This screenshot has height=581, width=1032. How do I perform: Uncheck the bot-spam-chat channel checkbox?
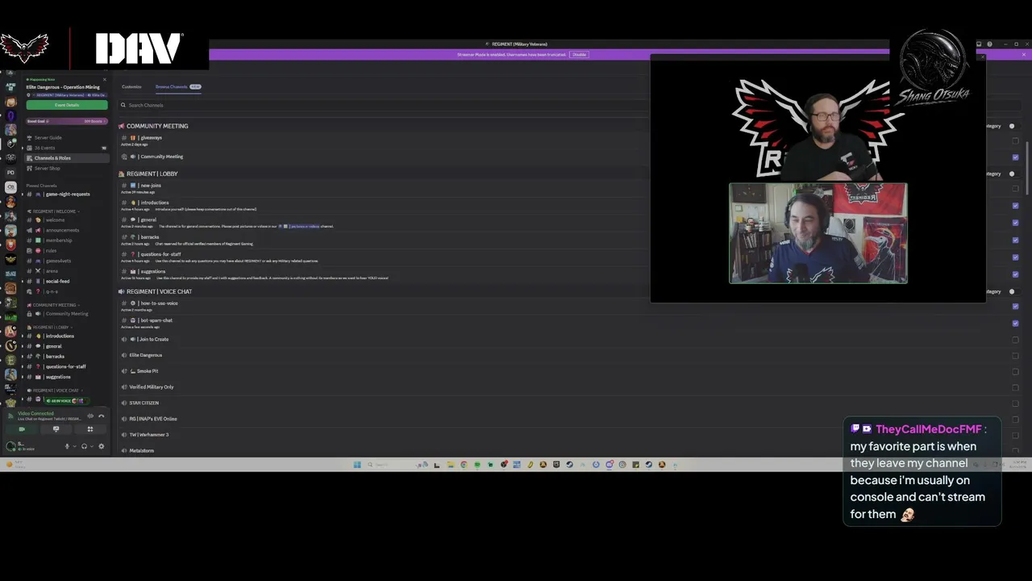click(1015, 323)
